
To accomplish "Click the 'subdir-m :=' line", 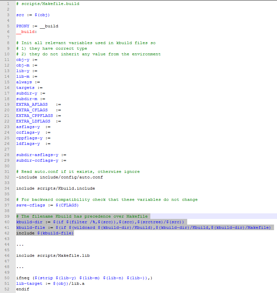I will click(31, 99).
